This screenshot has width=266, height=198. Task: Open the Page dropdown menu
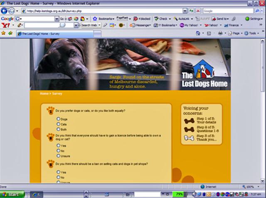point(237,33)
